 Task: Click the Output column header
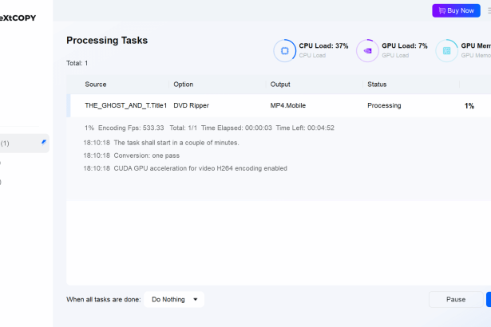(280, 84)
